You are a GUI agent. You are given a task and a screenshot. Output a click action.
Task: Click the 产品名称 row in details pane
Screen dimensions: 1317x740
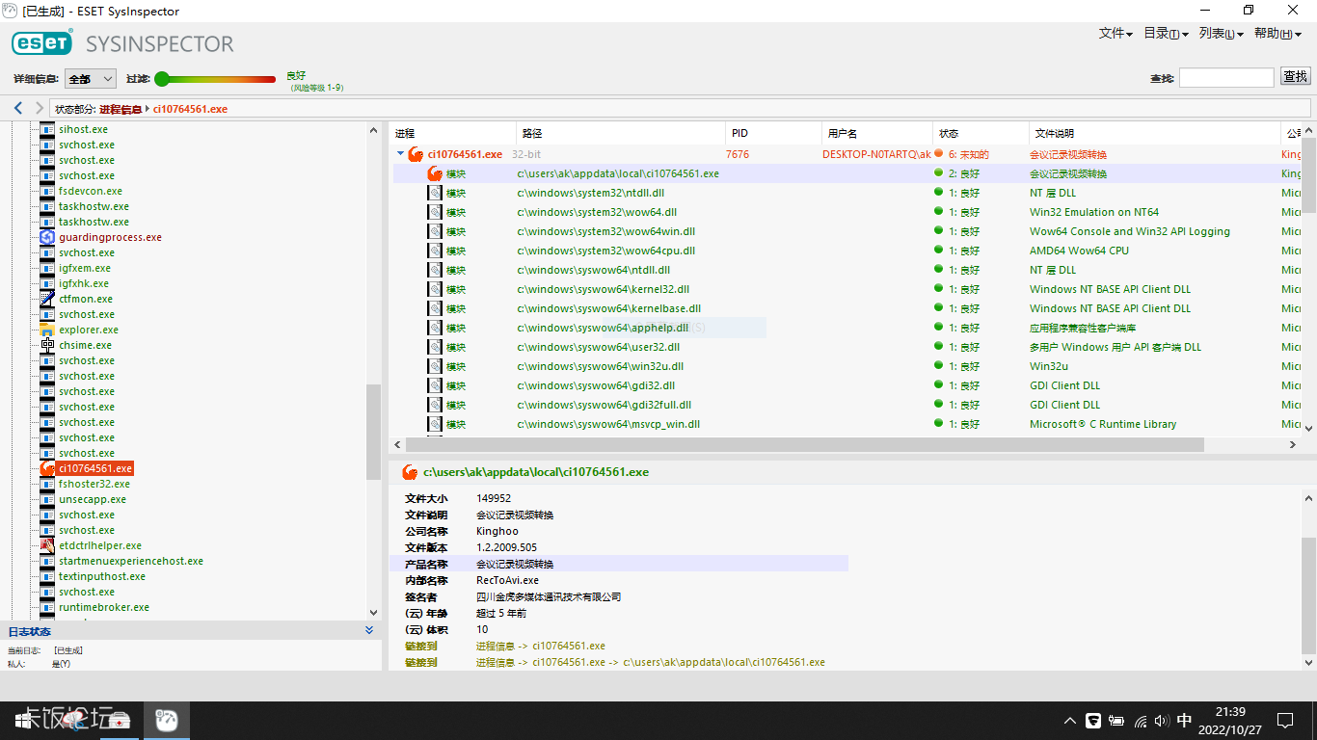tap(618, 564)
